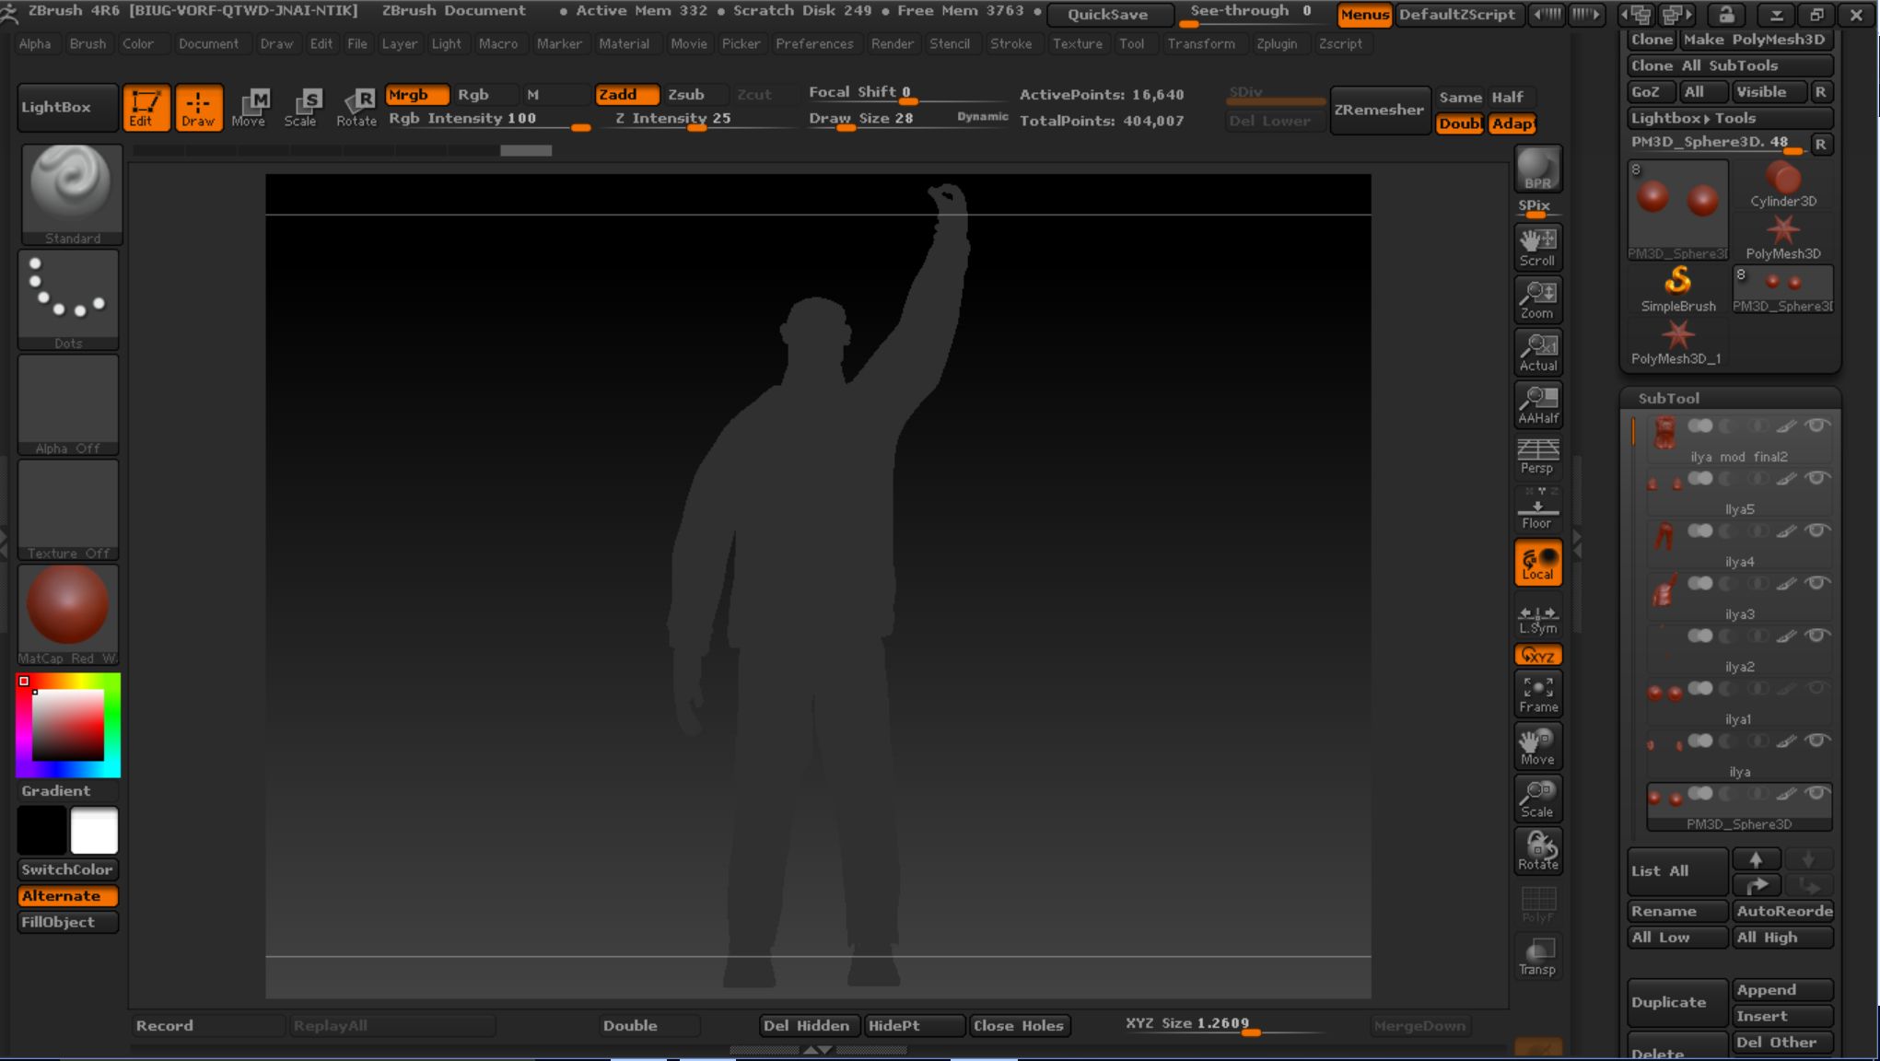Select the PolyMesh3D star tool
Screen dimensions: 1880x1061
[1783, 237]
